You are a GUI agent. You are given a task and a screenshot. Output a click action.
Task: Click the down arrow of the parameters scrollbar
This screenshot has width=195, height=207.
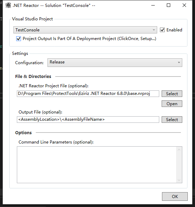(x=179, y=180)
